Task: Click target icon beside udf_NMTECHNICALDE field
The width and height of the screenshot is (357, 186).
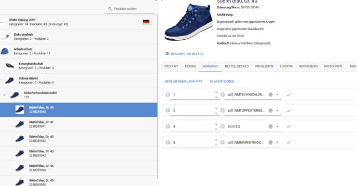Action: (x=223, y=95)
